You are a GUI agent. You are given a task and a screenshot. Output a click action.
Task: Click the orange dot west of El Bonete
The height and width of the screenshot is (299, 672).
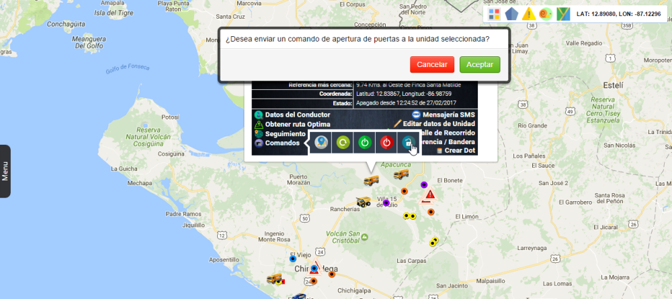pos(404,191)
